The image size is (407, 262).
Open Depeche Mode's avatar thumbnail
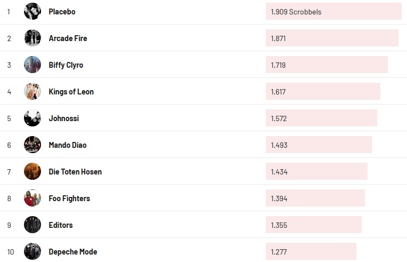32,251
